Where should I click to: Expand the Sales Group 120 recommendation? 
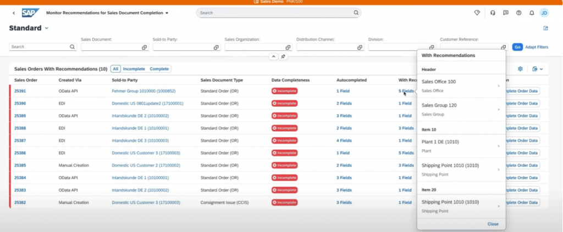point(461,110)
